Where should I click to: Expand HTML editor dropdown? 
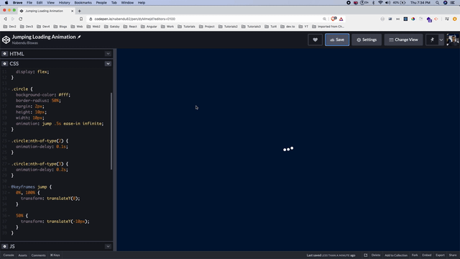[x=108, y=54]
